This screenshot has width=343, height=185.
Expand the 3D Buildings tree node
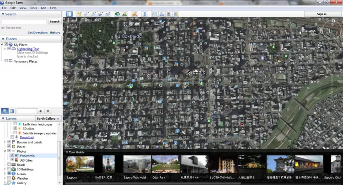[x=5, y=169]
